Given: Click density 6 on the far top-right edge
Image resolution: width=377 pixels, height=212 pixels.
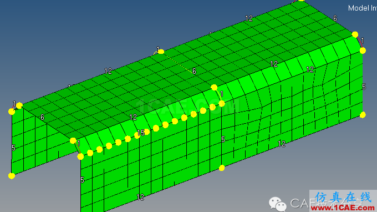Looking at the screenshot, I should [x=335, y=18].
